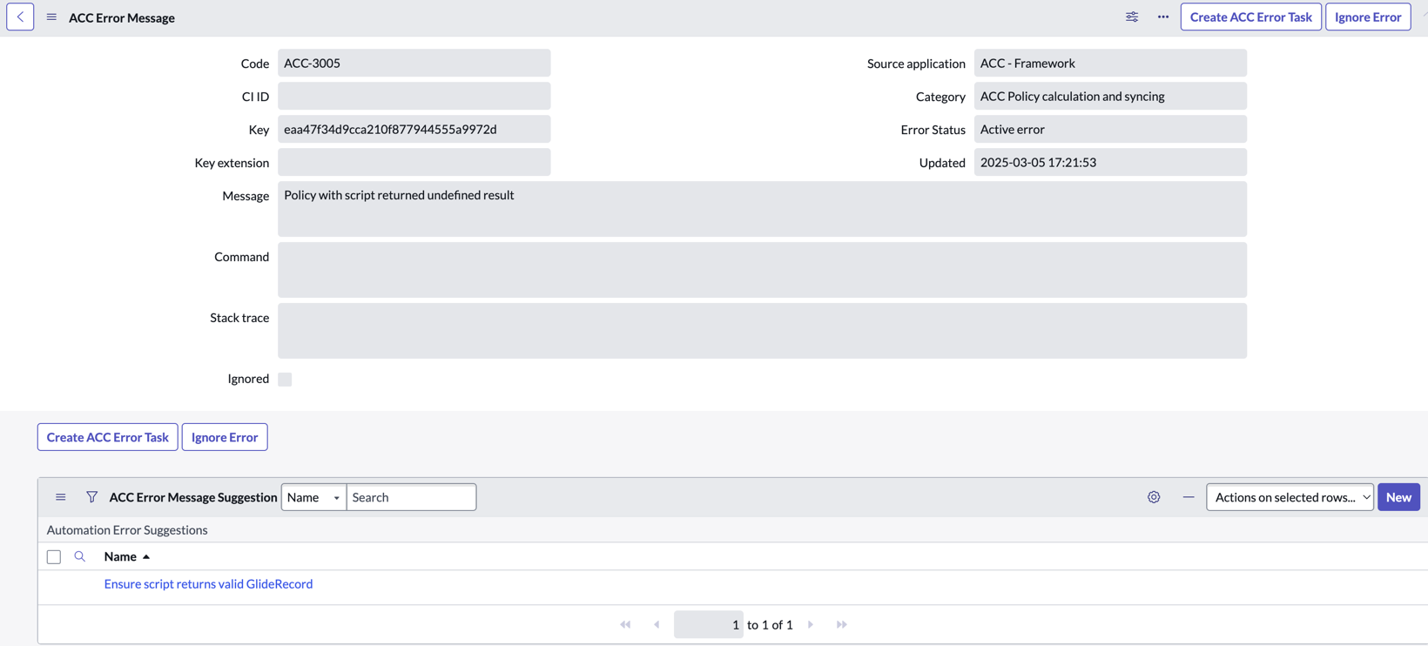Screen dimensions: 1428x646
Task: Click the Key field value
Action: point(414,129)
